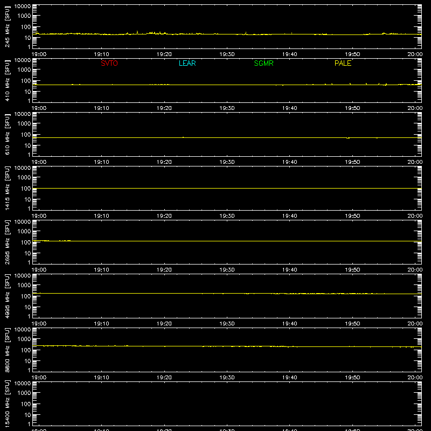Click 20:00 tick label below 1415 MHz plot

[415, 216]
